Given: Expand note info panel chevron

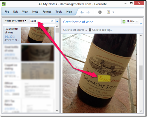Looking at the screenshot, I should click(141, 24).
